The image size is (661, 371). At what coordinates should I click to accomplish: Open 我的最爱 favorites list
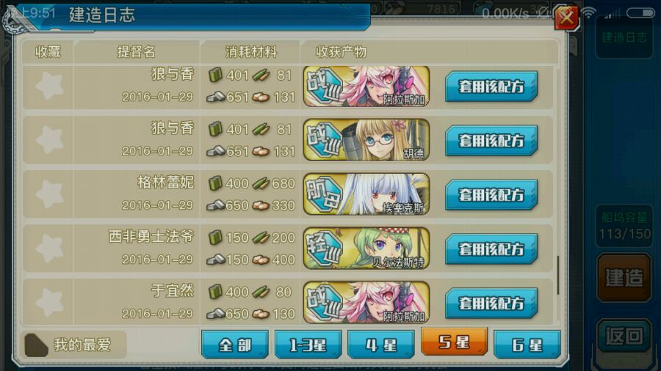click(x=73, y=345)
